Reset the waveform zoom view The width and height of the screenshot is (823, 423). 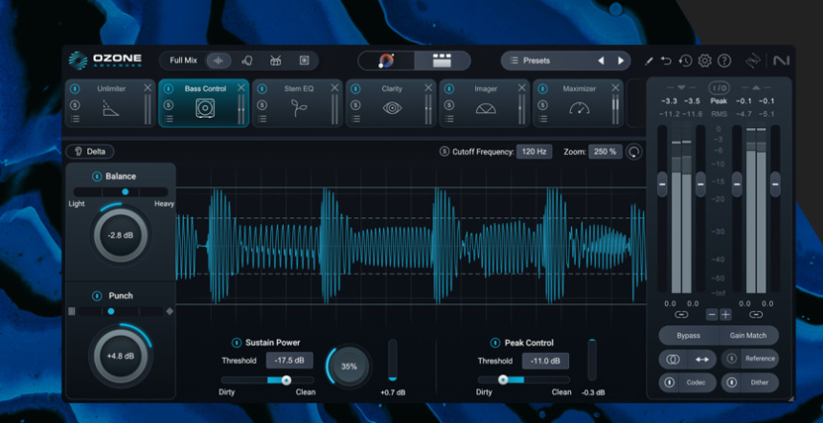click(634, 152)
